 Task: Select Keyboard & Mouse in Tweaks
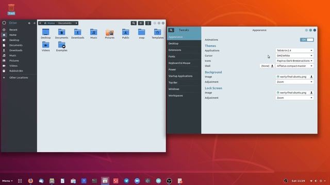184,63
